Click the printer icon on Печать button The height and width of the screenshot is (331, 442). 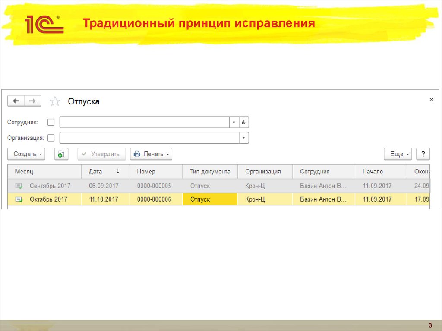pos(138,154)
